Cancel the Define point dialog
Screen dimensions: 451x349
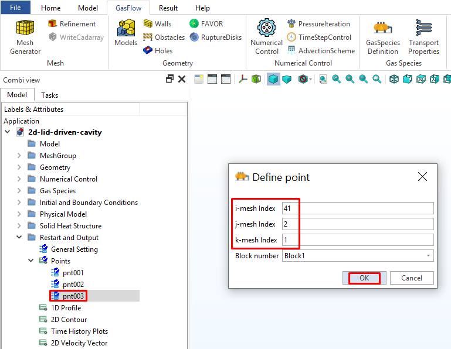[x=411, y=278]
